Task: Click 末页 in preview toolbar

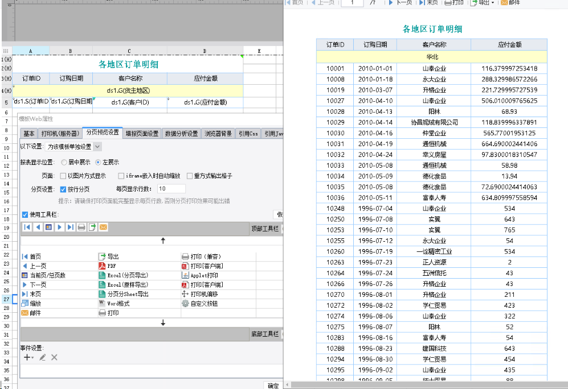Action: click(x=429, y=2)
